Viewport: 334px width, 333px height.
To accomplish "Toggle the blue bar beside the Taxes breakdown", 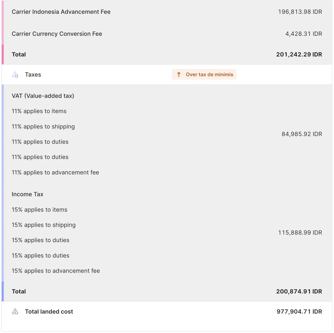I will pos(3,183).
